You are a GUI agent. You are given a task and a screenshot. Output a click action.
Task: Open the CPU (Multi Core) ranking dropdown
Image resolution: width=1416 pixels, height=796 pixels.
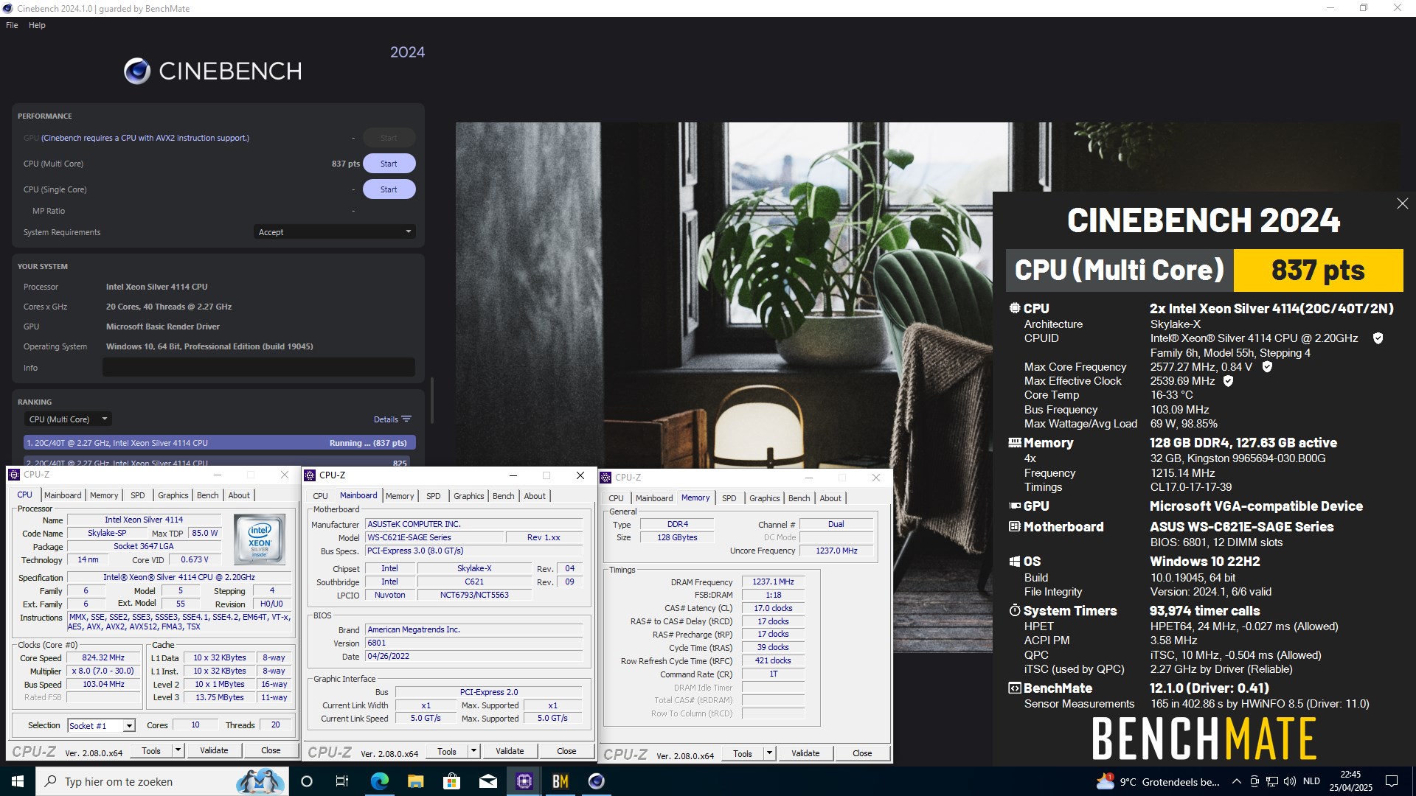(x=67, y=419)
